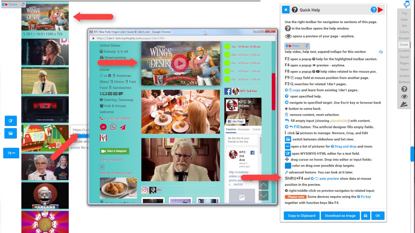Jump to Bottom section in right toolbar
This screenshot has height=233, width=415.
coord(404,82)
